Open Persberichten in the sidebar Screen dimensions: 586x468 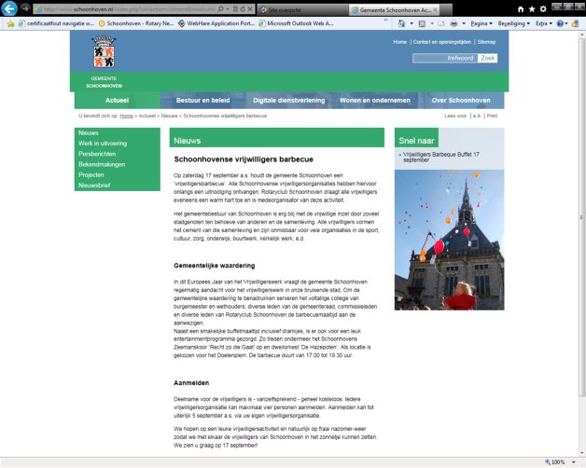coord(97,154)
